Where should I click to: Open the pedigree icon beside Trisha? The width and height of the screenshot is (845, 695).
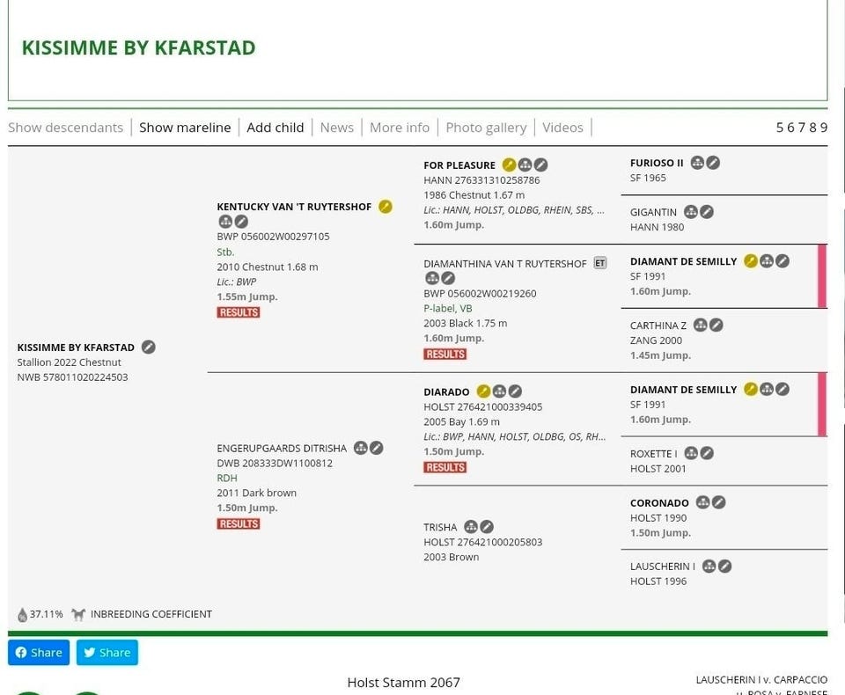[x=470, y=526]
